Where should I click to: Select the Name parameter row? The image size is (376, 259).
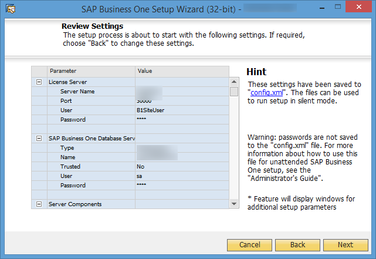click(x=130, y=157)
